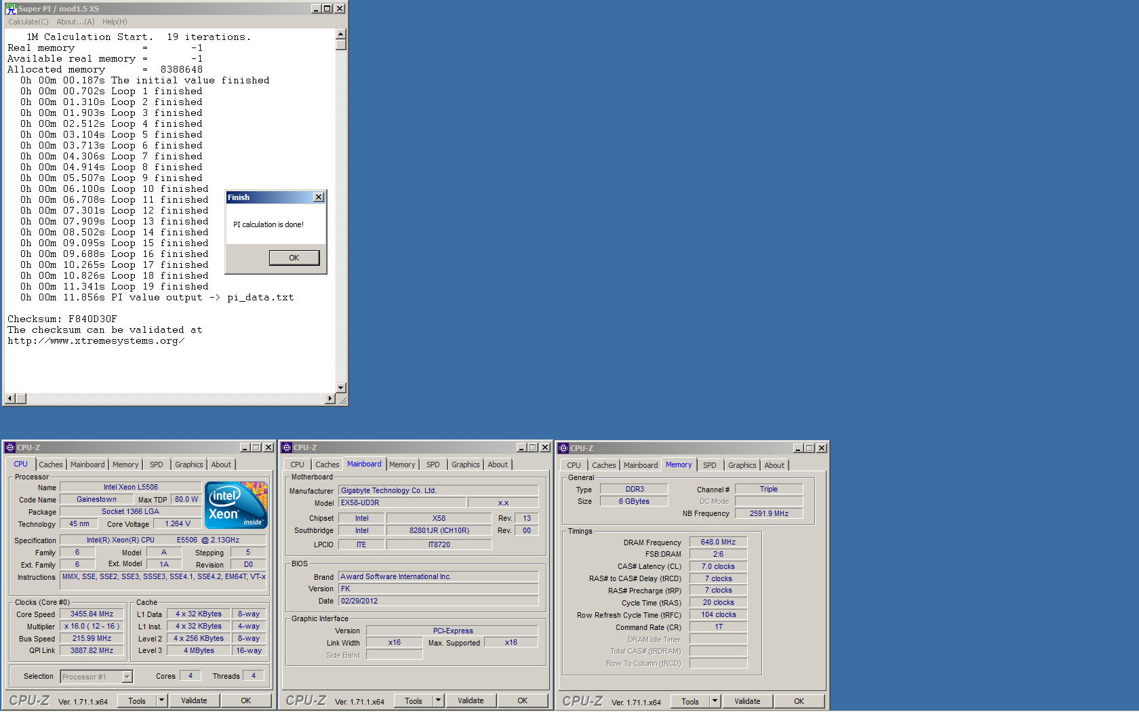Expand Tools dropdown arrow in CPU window
Screen dimensions: 1139x712
(x=161, y=700)
